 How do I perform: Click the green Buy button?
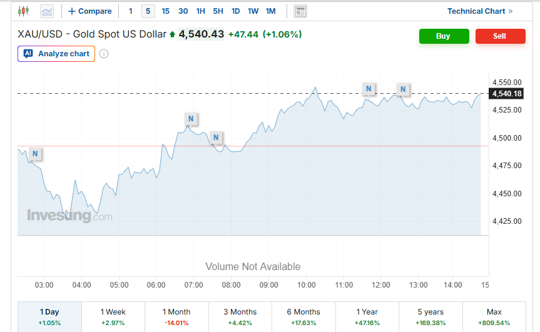pyautogui.click(x=444, y=36)
